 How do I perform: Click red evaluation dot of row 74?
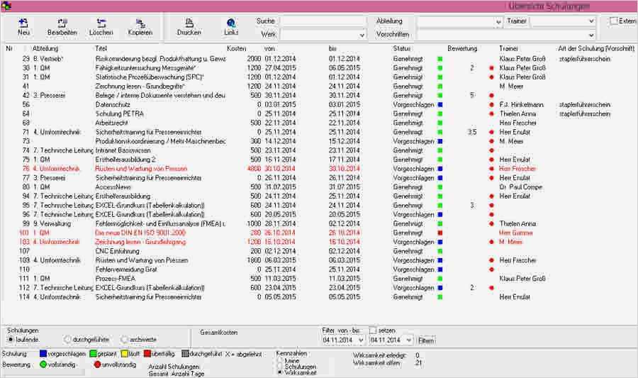[491, 150]
